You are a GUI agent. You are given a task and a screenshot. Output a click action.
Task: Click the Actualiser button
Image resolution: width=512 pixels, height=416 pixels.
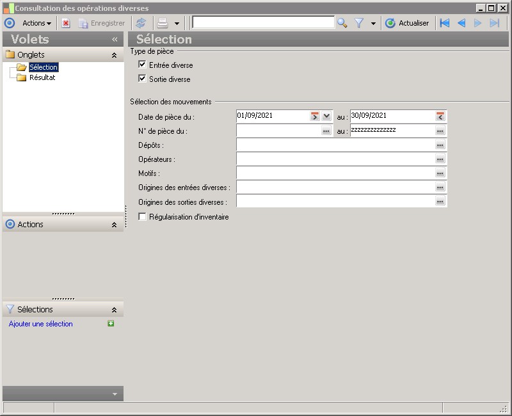click(407, 23)
